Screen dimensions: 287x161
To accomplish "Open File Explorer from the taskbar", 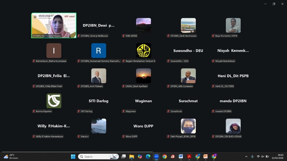I will tap(132, 157).
